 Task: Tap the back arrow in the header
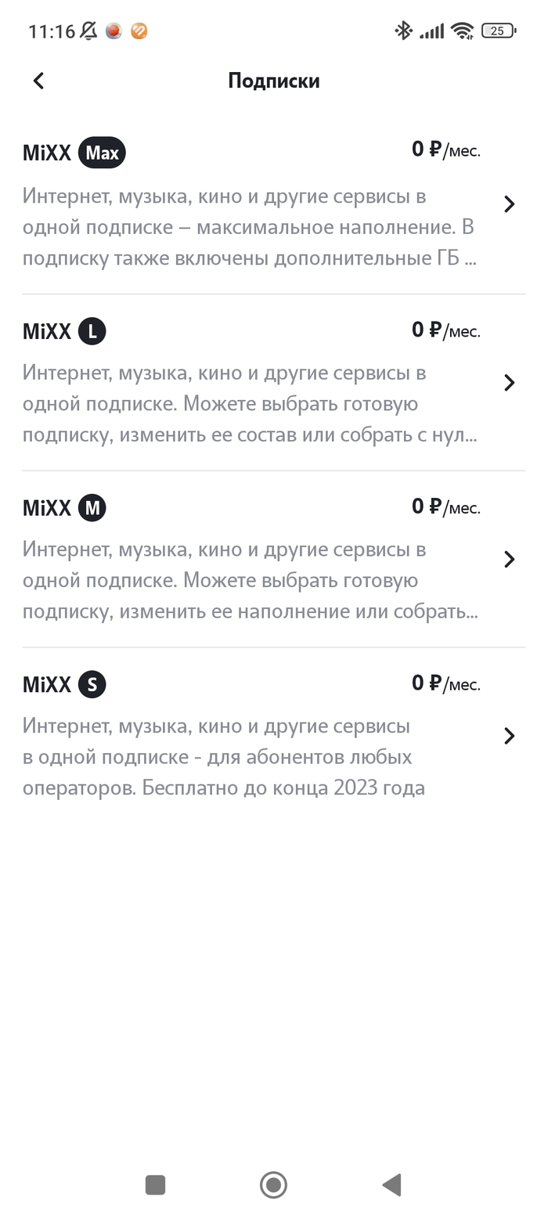pos(38,81)
